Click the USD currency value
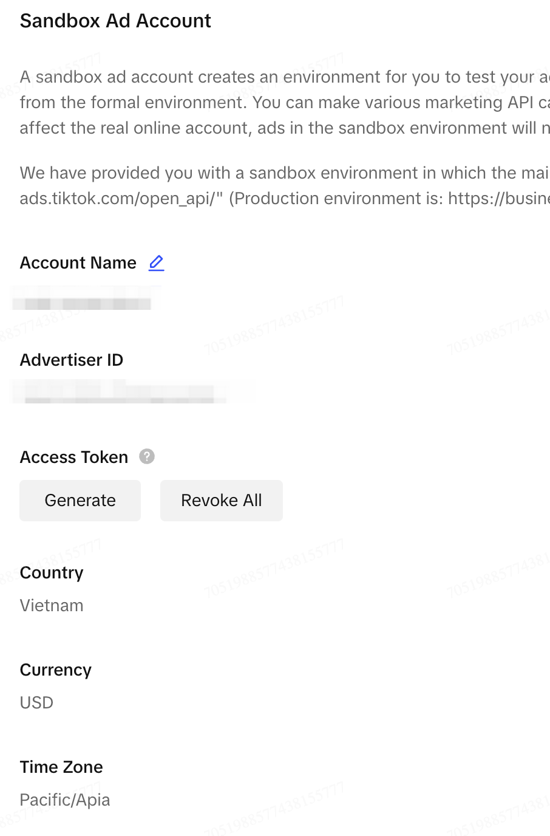 click(x=36, y=703)
